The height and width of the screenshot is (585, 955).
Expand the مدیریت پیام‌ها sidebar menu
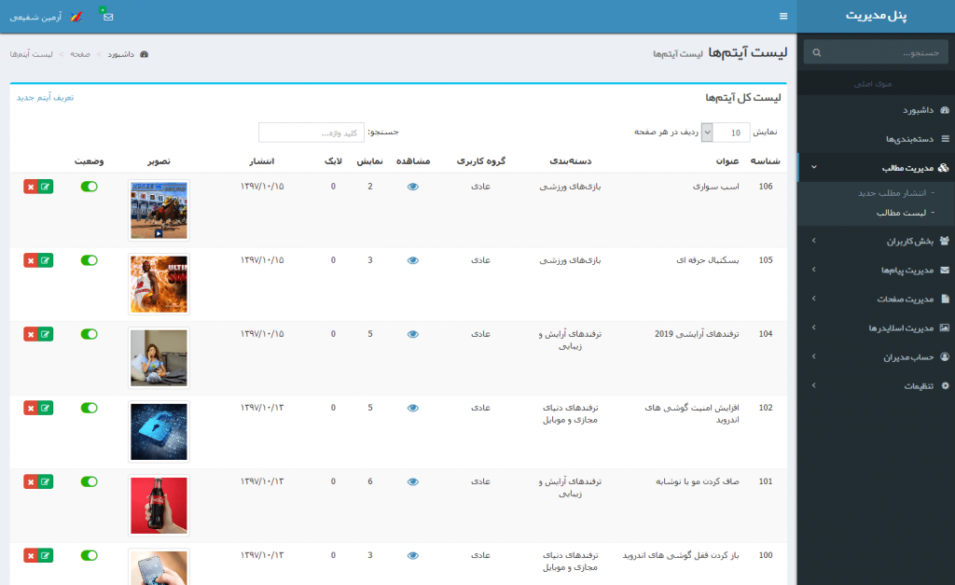click(x=877, y=270)
